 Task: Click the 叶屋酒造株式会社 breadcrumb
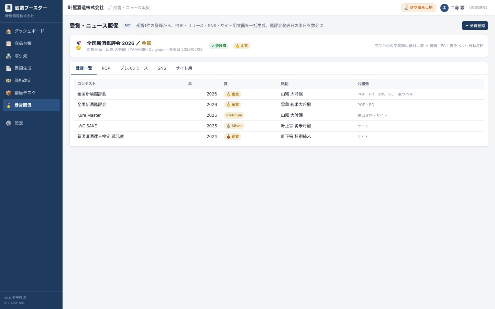tap(86, 8)
